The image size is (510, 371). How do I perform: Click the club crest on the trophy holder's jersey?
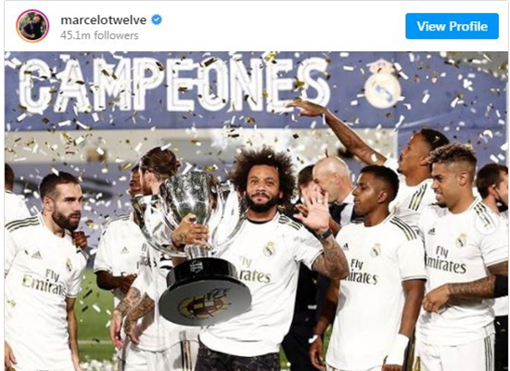point(270,249)
